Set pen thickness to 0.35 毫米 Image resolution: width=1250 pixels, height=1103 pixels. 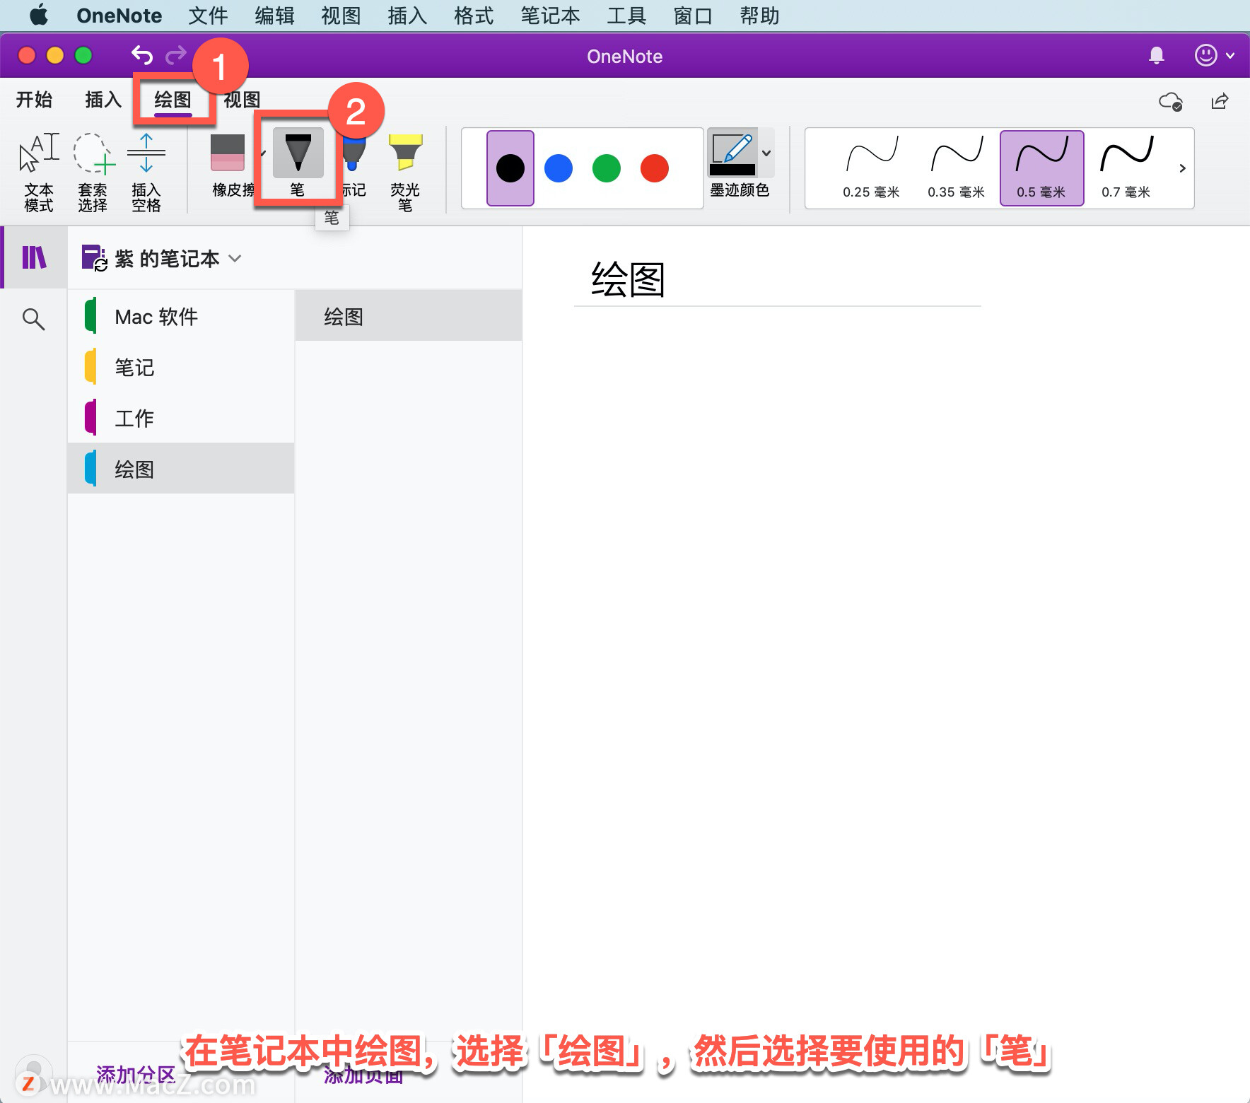click(957, 168)
